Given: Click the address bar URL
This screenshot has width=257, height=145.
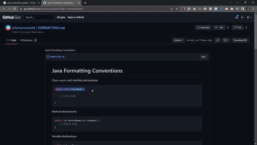Looking at the screenshot, I should (x=53, y=9).
